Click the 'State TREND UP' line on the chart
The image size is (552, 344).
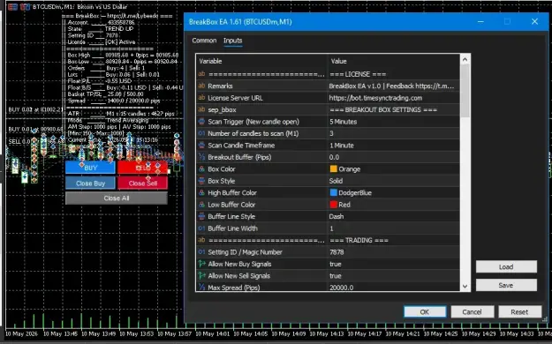(x=101, y=29)
